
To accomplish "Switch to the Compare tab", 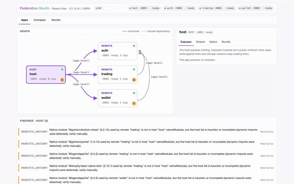I will [39, 20].
